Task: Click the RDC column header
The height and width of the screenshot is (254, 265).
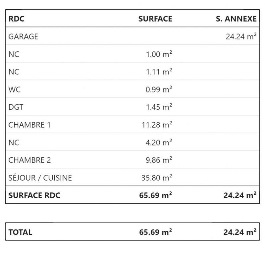Action: (x=16, y=19)
